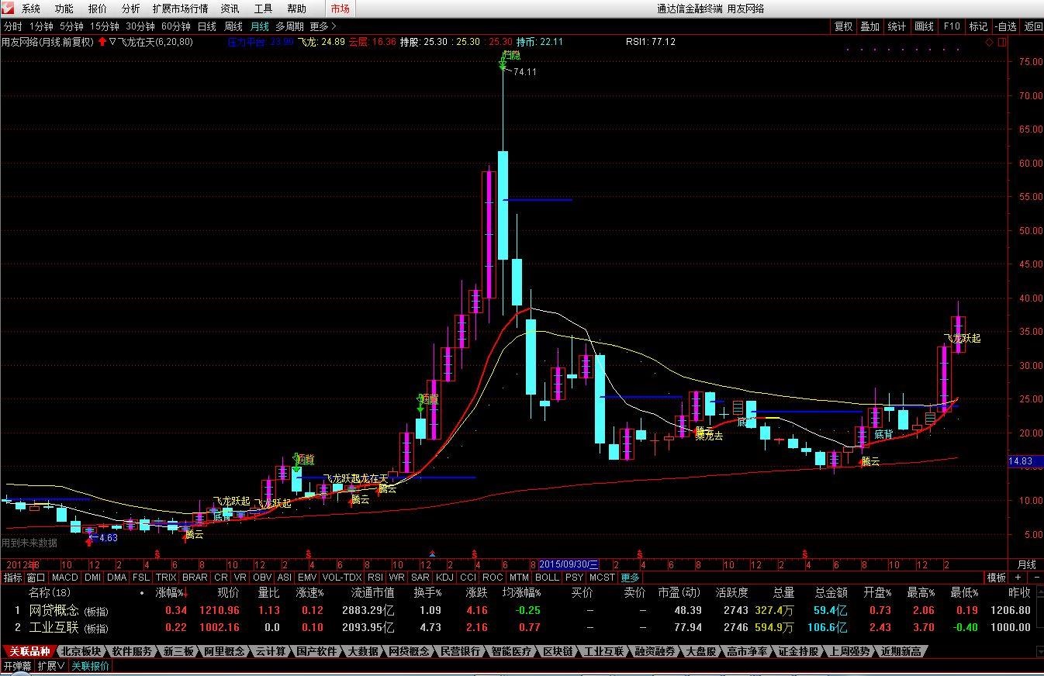The height and width of the screenshot is (676, 1044).
Task: Open the 资讯 menu
Action: pos(230,9)
